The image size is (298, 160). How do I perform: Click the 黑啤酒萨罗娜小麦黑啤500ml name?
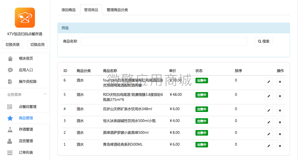tap(126, 133)
